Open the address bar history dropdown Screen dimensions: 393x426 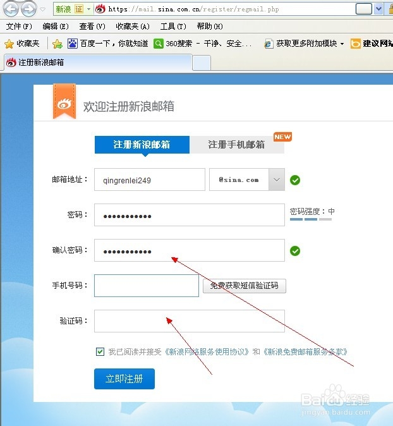(x=378, y=9)
